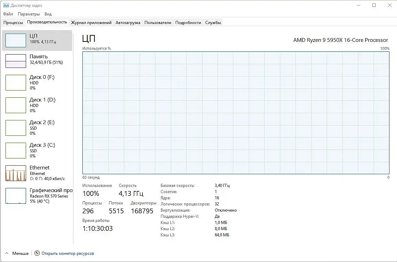Open the Вид menu
The height and width of the screenshot is (262, 397).
tap(48, 14)
